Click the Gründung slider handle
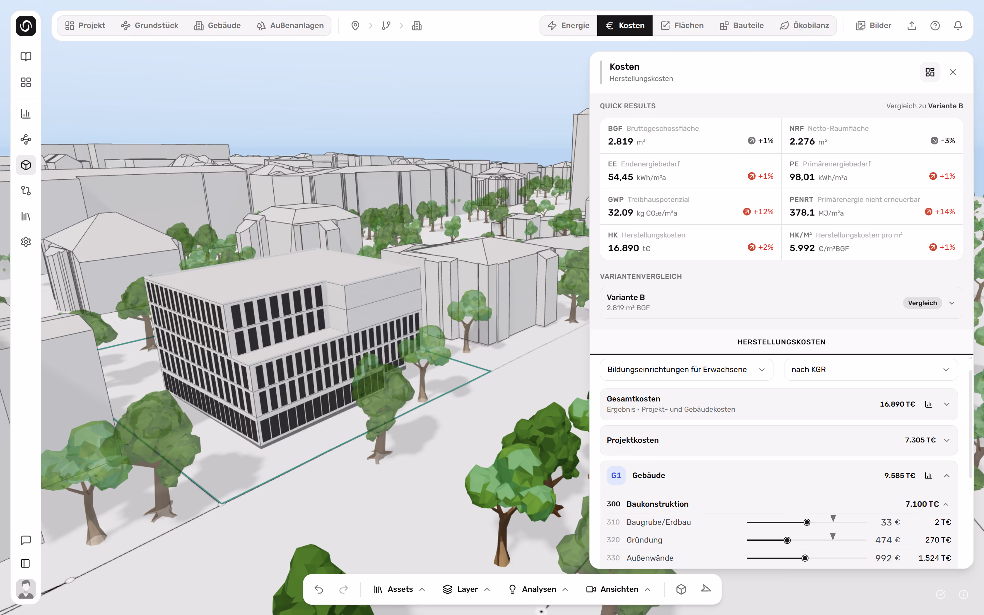The height and width of the screenshot is (615, 984). [x=787, y=540]
